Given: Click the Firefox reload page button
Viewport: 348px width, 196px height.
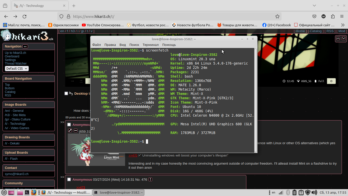Looking at the screenshot, I should pyautogui.click(x=24, y=16).
